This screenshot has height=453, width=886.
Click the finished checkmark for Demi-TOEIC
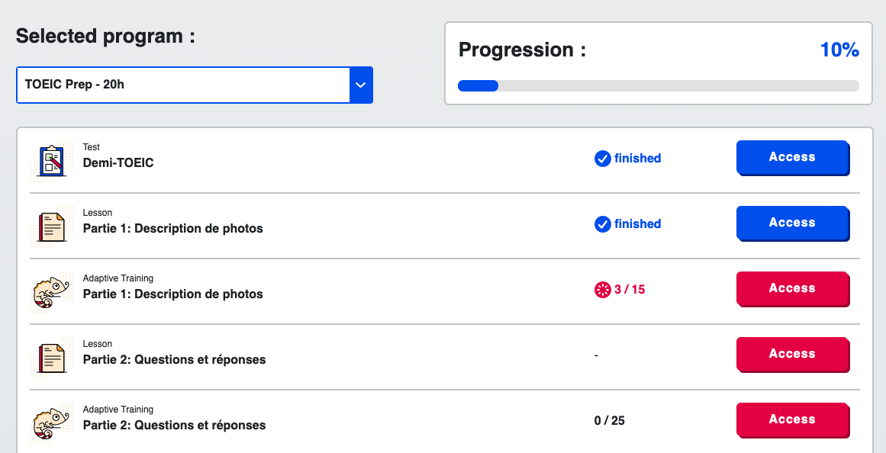coord(602,159)
